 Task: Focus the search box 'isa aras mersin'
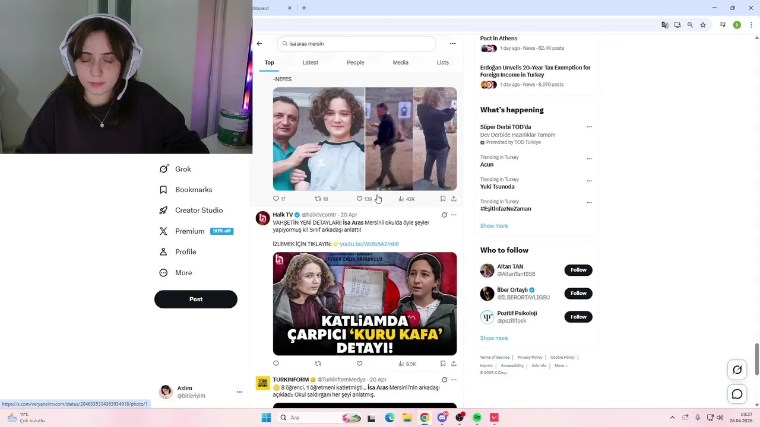pos(356,43)
